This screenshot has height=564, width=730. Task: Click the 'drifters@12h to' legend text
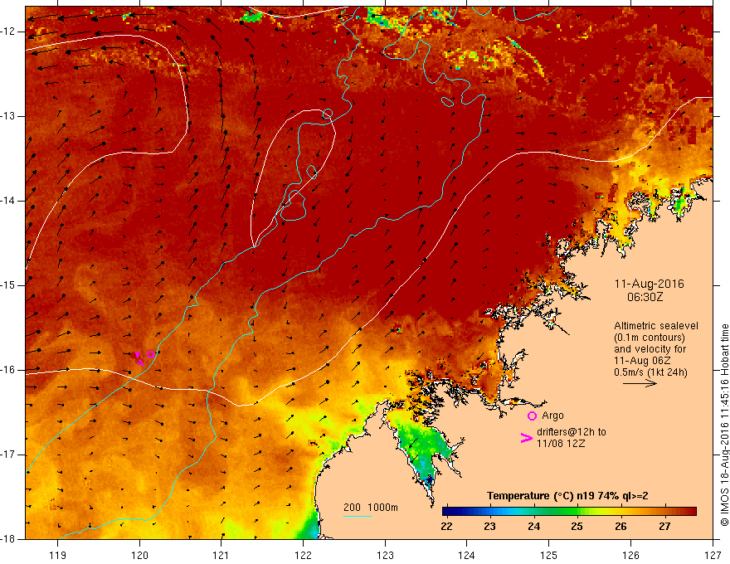click(572, 432)
